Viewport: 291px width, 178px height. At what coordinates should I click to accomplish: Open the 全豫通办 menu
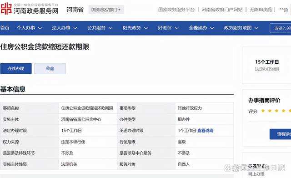201,28
